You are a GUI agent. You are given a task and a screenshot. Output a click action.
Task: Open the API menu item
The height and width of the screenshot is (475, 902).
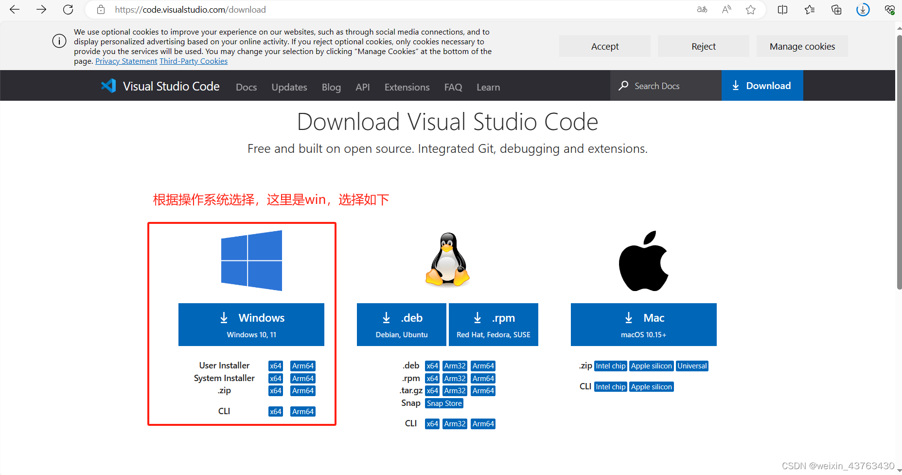pos(363,87)
